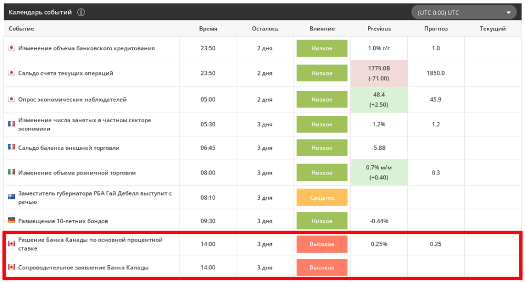Click the Australia flag for RBA speech row
Viewport: 525px width, 282px height.
(x=11, y=197)
